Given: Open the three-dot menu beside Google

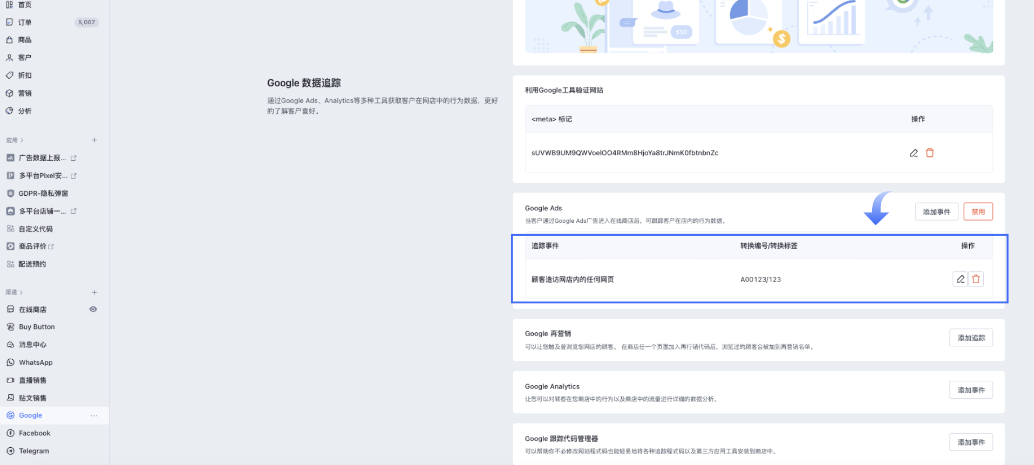Looking at the screenshot, I should (94, 415).
